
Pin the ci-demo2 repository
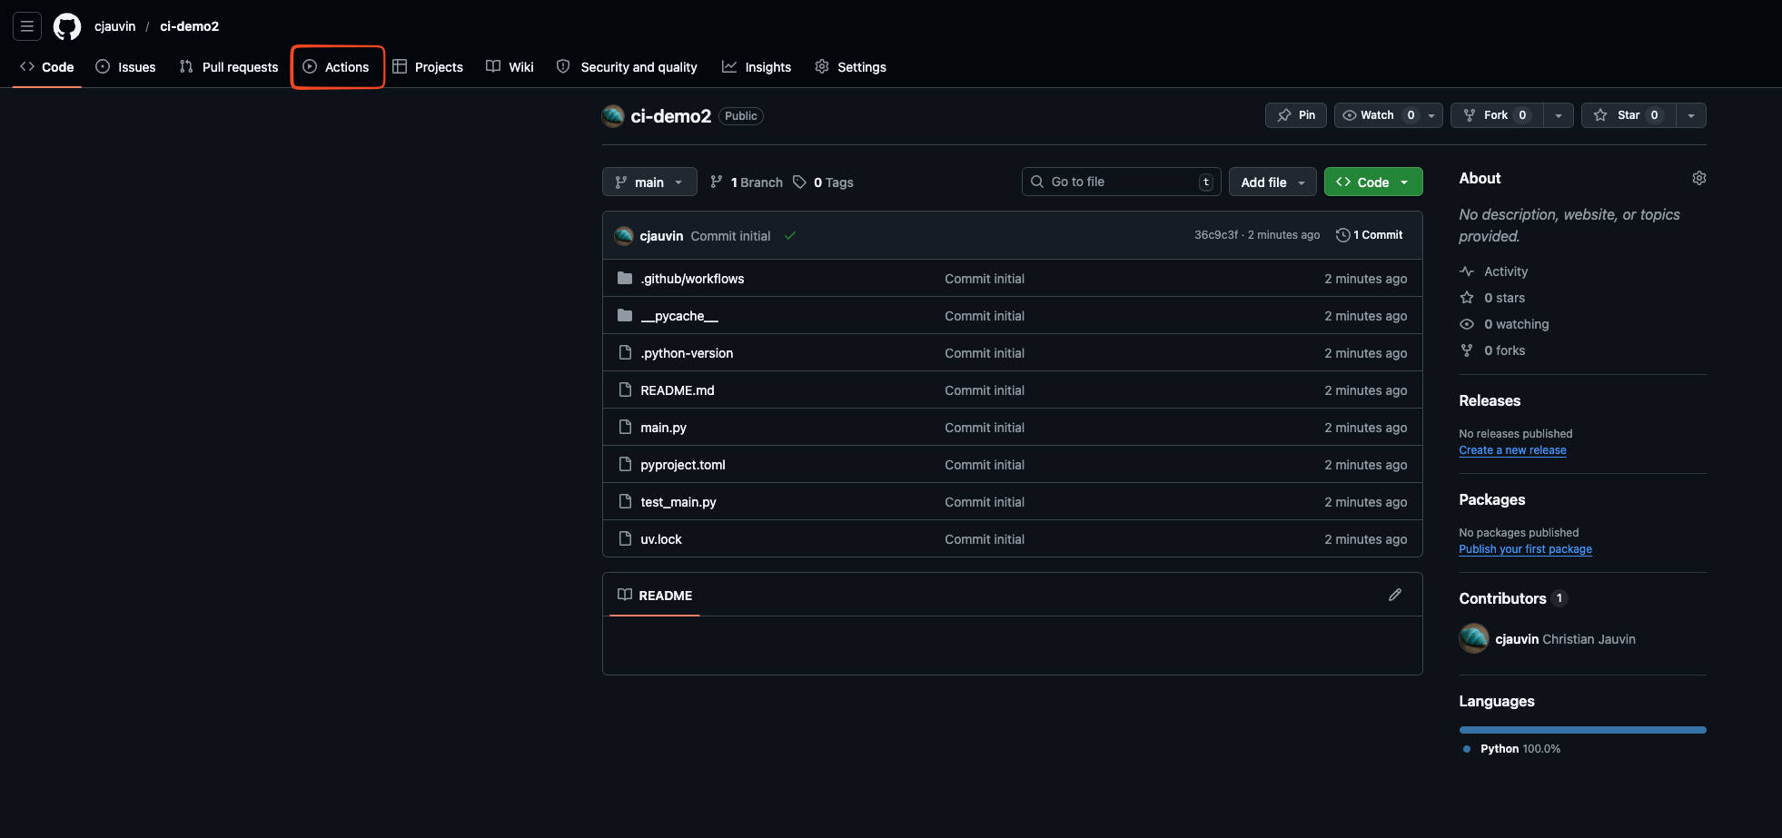(x=1296, y=115)
